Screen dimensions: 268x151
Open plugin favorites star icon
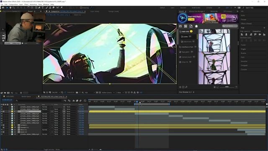point(196,26)
